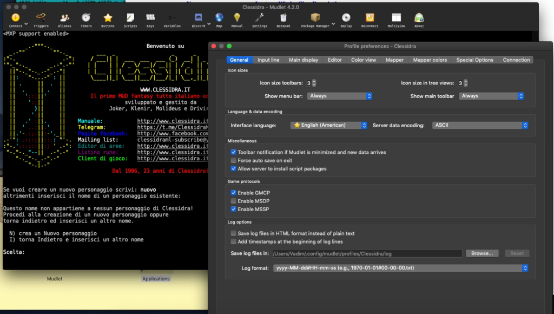This screenshot has height=314, width=554.
Task: Close the Profile preferences window
Action: pyautogui.click(x=214, y=47)
